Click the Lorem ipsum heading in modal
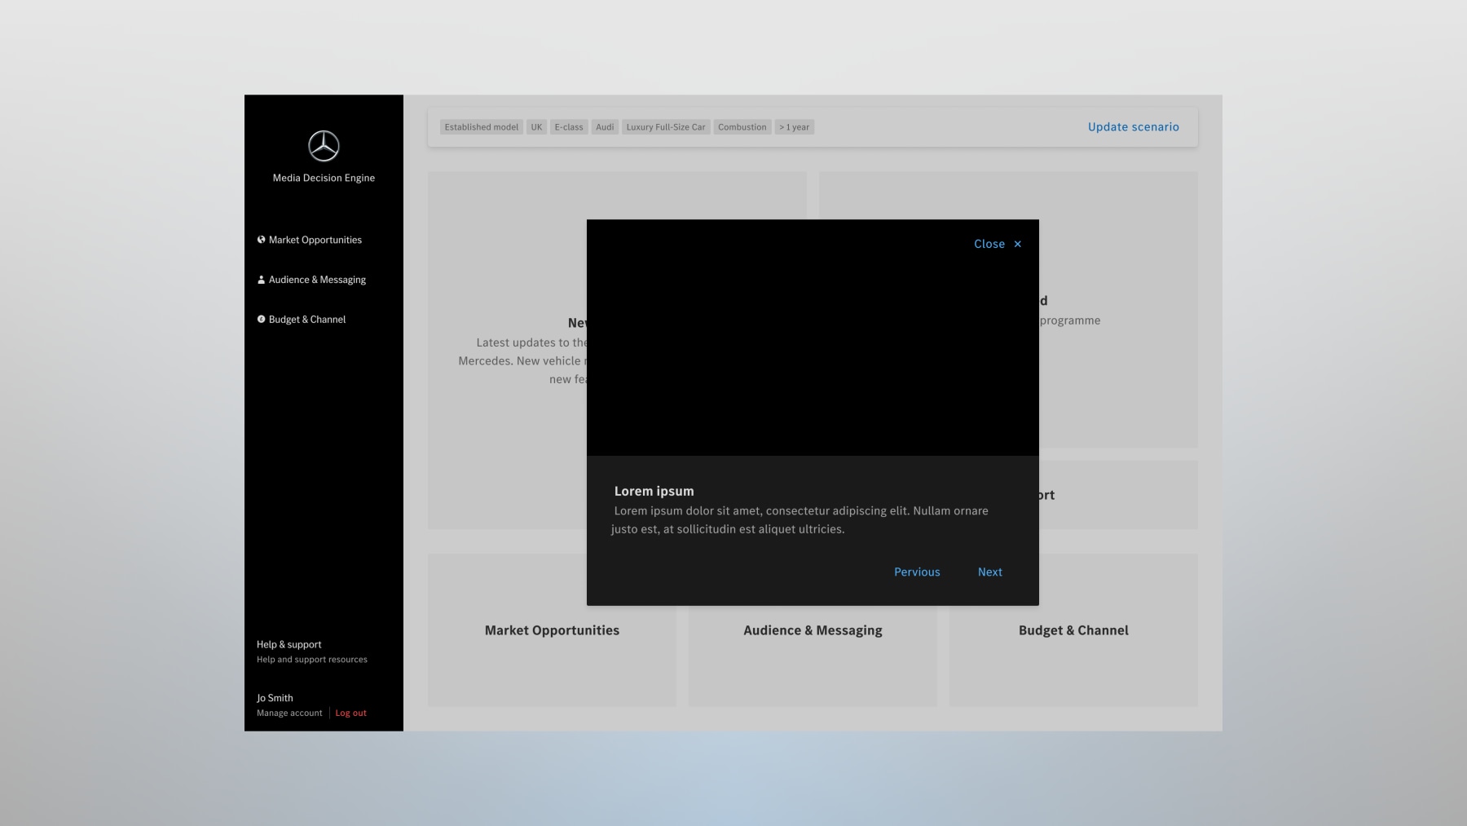The image size is (1467, 826). [654, 491]
